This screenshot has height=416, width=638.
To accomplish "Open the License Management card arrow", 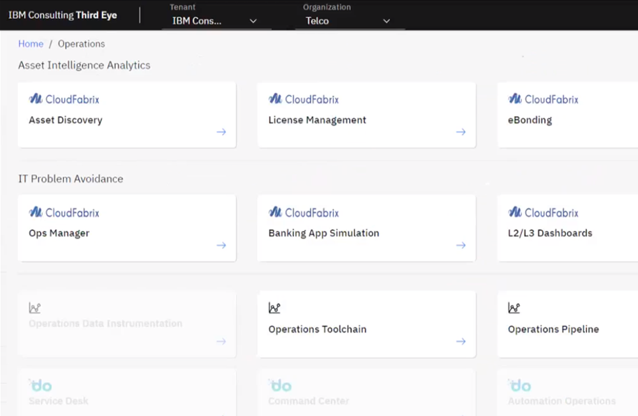I will 461,131.
